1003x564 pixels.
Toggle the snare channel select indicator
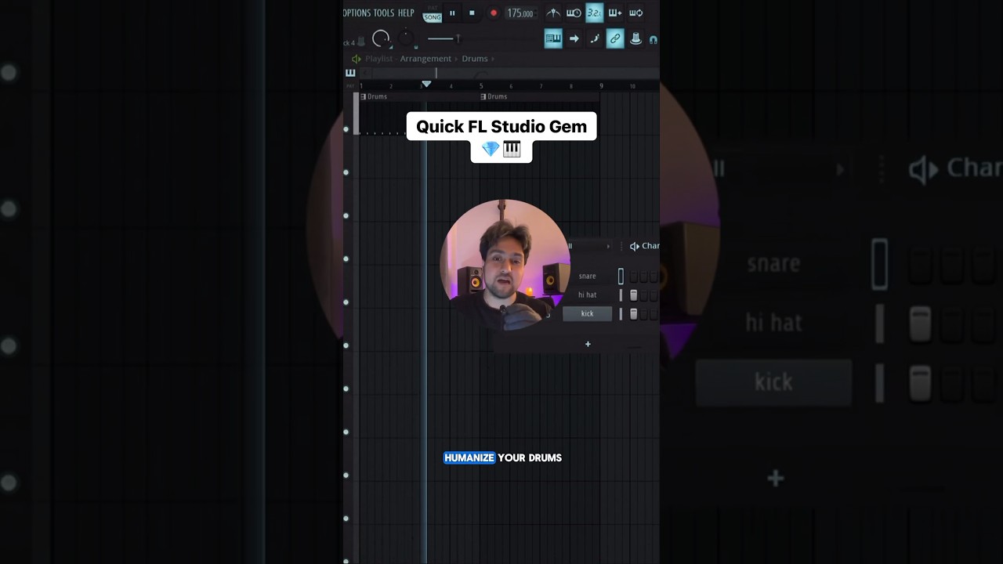[621, 276]
